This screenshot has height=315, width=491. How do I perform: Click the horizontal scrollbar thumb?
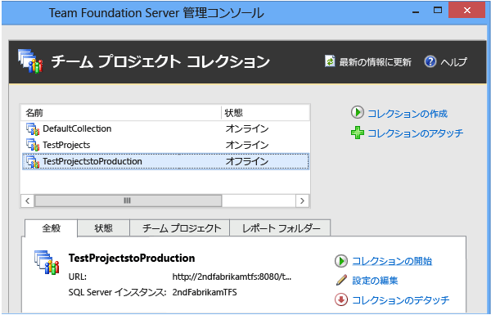pos(128,200)
